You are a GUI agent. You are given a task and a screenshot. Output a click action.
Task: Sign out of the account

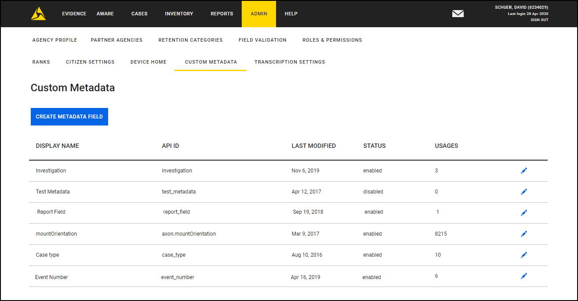coord(539,20)
